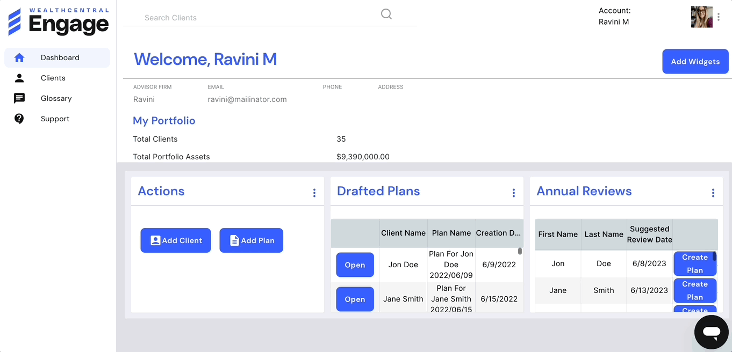Create plan for Jane Smith review
This screenshot has width=732, height=352.
coord(695,290)
